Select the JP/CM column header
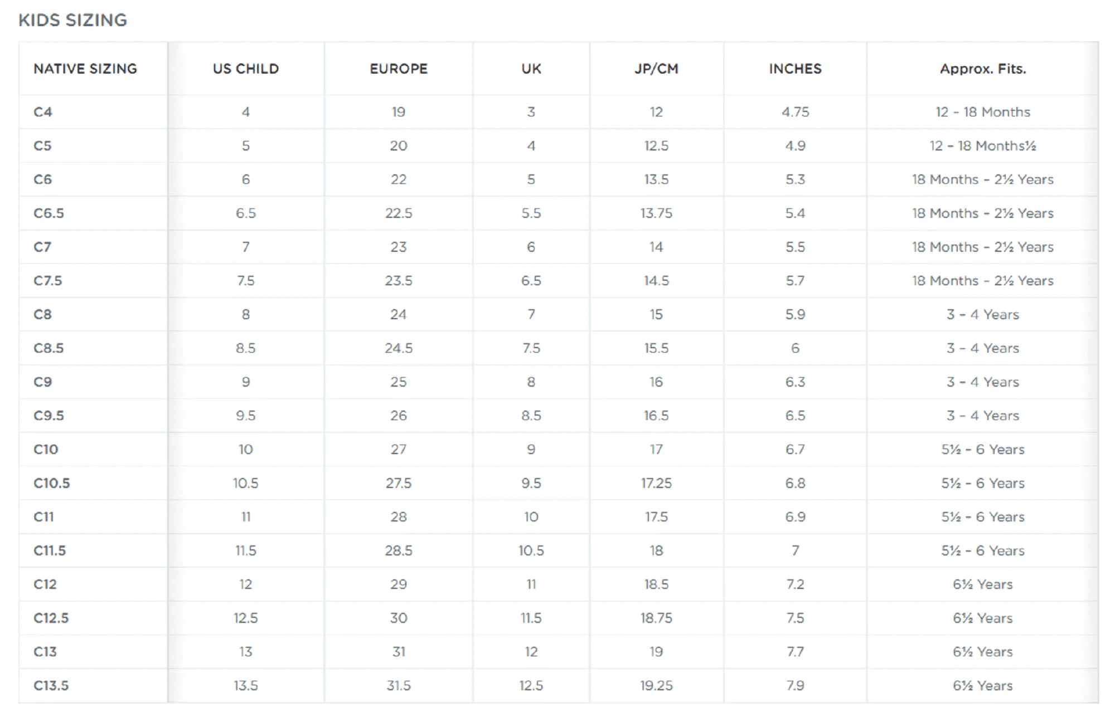 coord(656,69)
